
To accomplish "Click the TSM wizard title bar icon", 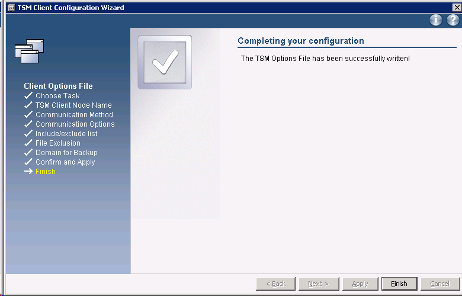I will (11, 8).
